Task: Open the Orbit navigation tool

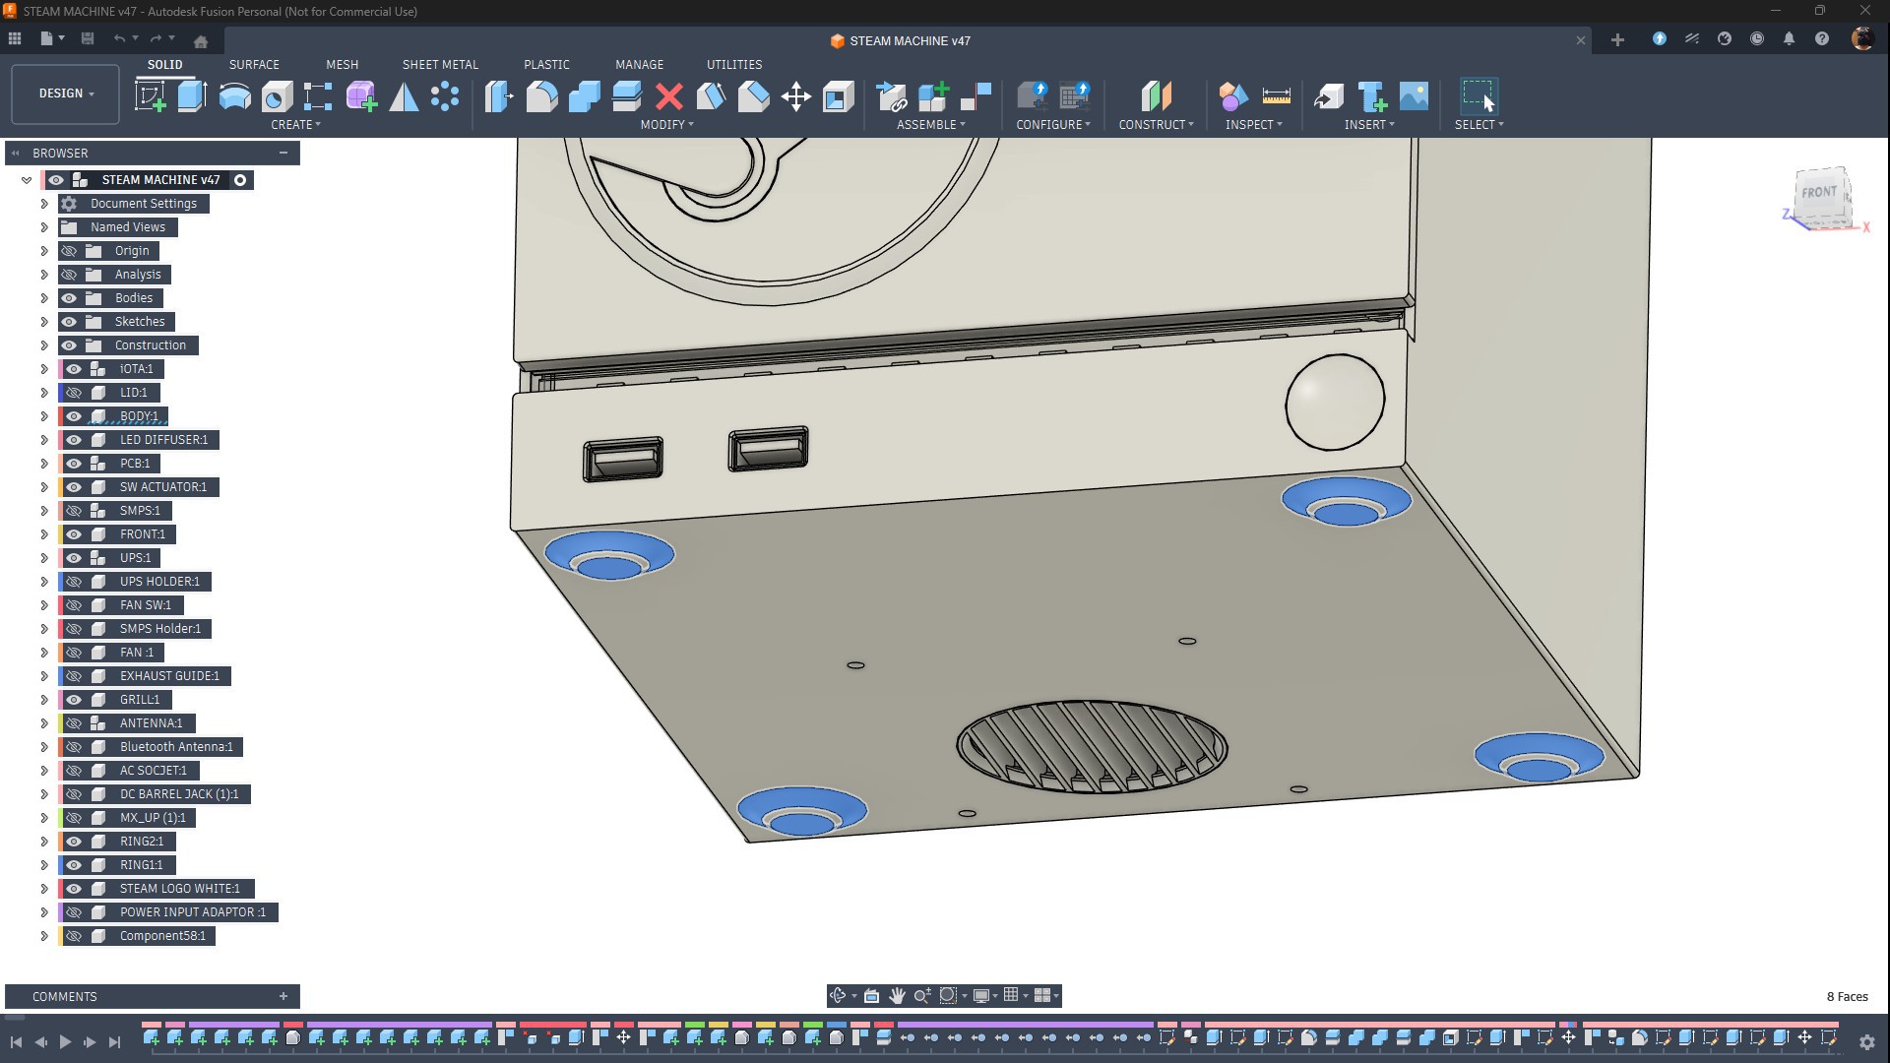Action: (838, 996)
